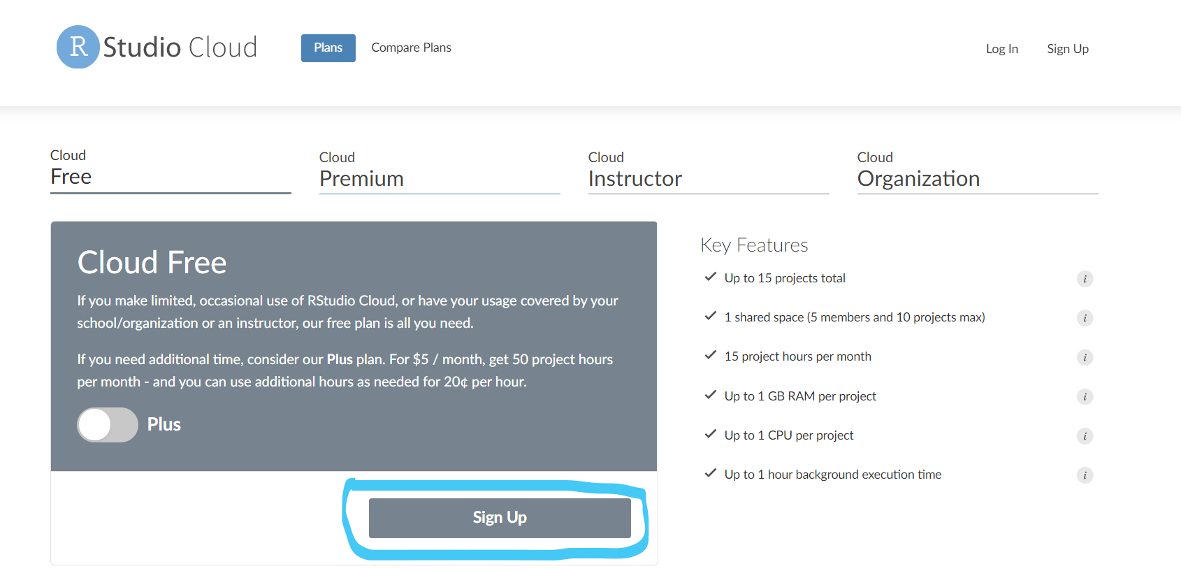Click info icon beside shared space feature

(1085, 318)
